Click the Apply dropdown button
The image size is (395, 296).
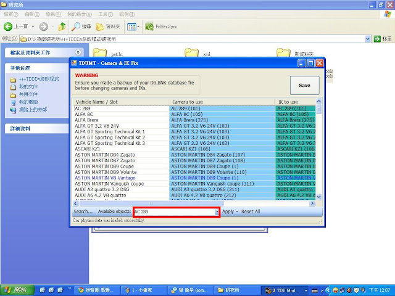coord(230,212)
